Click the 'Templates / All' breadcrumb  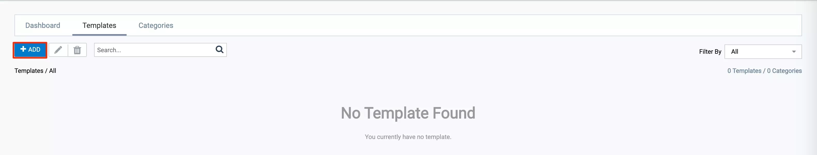(35, 71)
